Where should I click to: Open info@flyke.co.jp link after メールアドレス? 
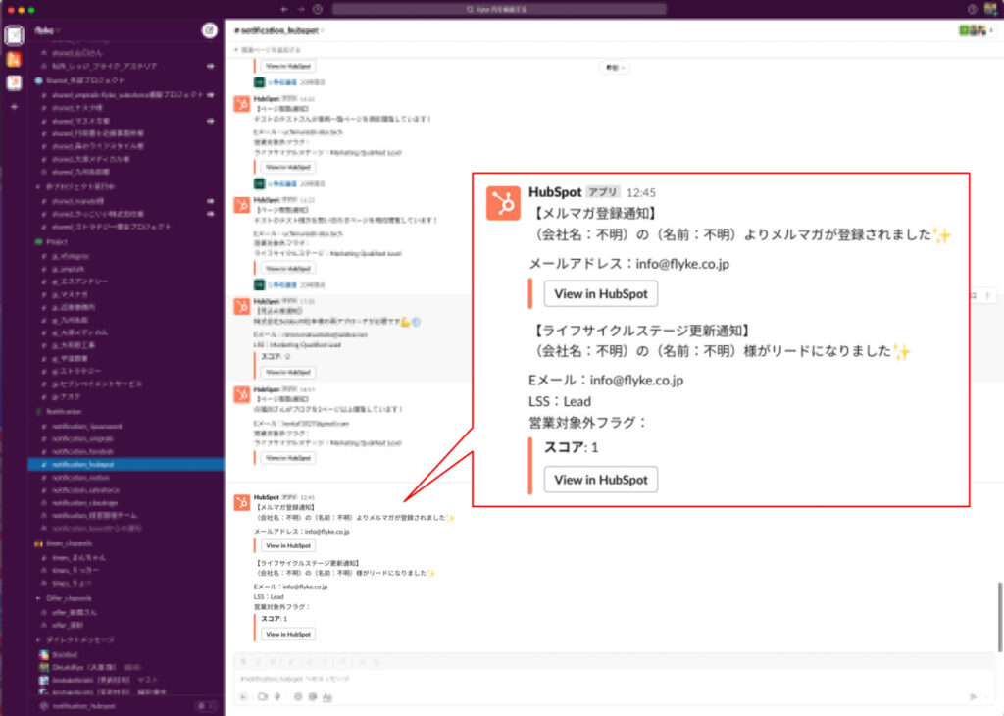[327, 532]
